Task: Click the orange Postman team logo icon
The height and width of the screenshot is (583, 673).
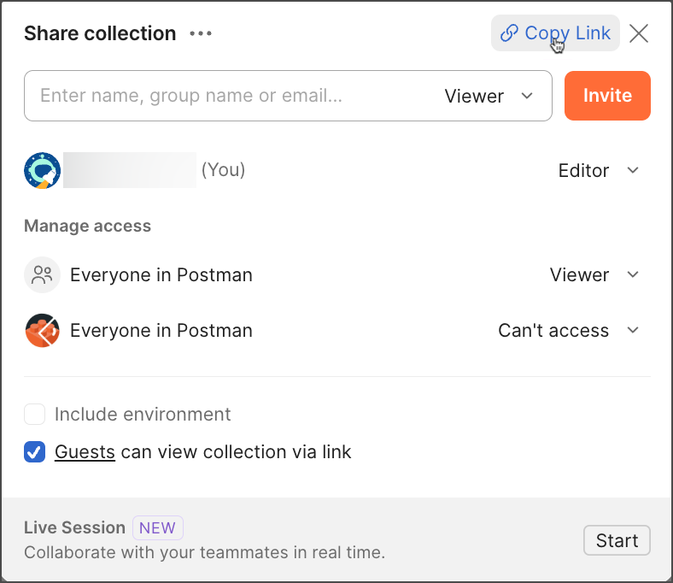Action: pos(42,331)
